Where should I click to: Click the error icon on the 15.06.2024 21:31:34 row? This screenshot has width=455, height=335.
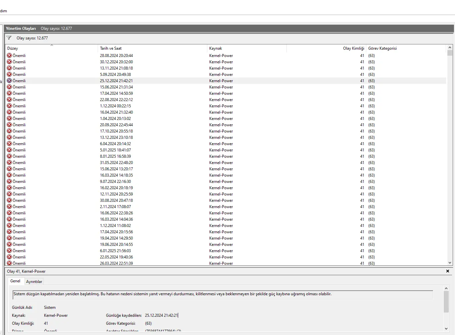coord(9,87)
